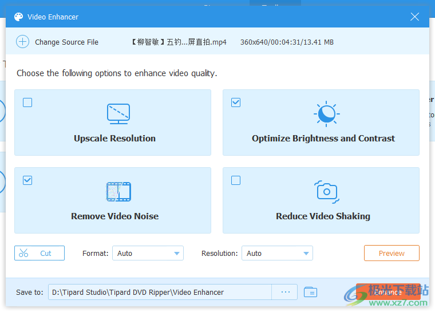Click the Video Enhancer palette icon

[x=19, y=17]
